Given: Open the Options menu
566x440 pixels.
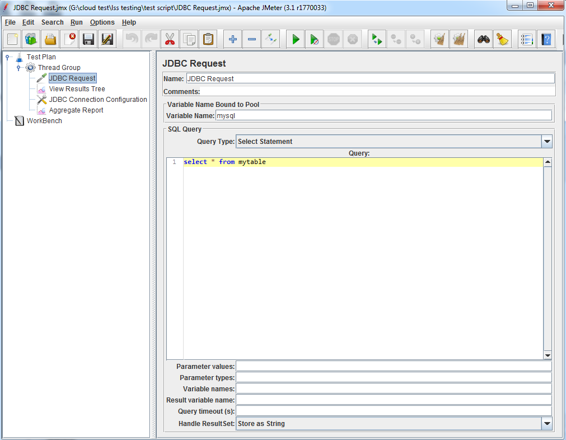Looking at the screenshot, I should [x=102, y=22].
